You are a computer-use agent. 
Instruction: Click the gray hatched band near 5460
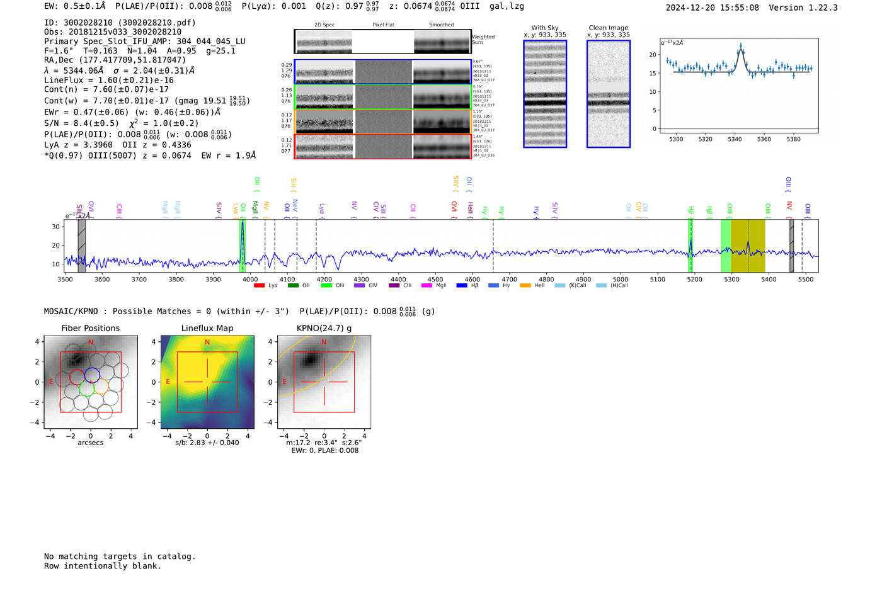tap(791, 246)
